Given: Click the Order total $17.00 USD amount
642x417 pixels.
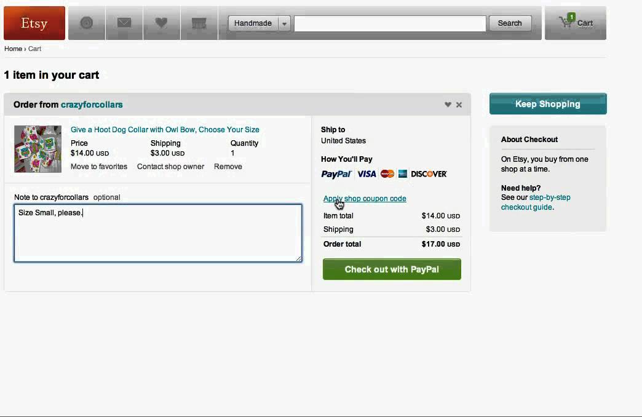Looking at the screenshot, I should pyautogui.click(x=440, y=244).
